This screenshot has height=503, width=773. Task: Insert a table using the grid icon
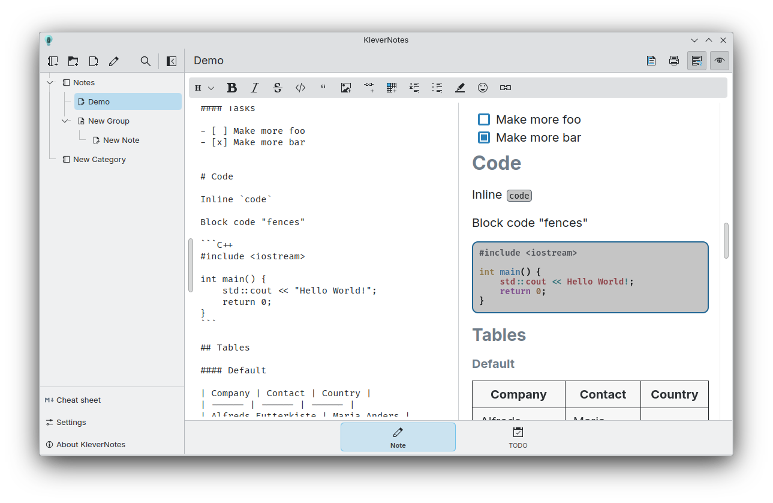click(x=392, y=88)
